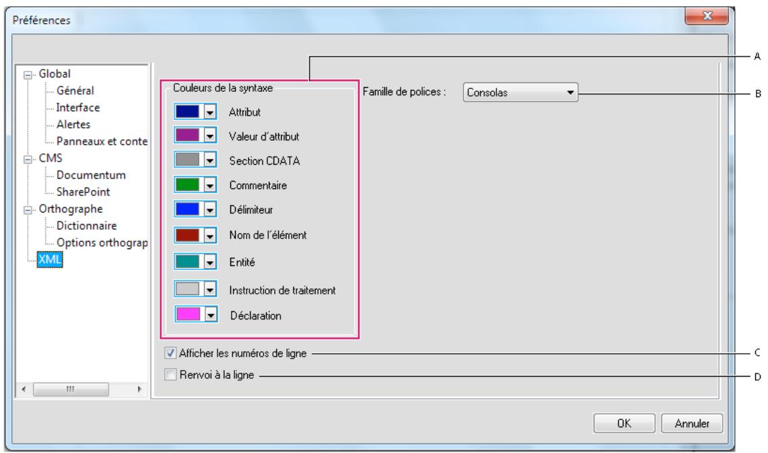Viewport: 768px width, 453px height.
Task: Select the XML tree item
Action: (50, 259)
